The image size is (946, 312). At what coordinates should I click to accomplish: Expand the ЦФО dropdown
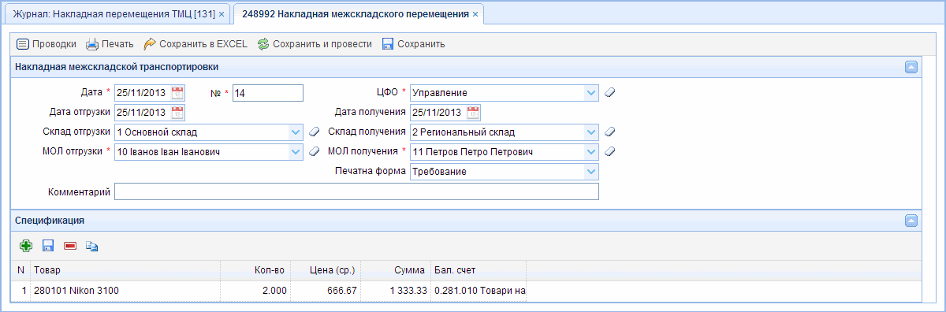pyautogui.click(x=591, y=93)
